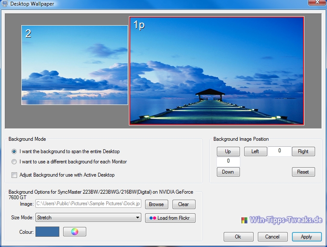
Task: Load an image from Flickr
Action: click(x=170, y=218)
